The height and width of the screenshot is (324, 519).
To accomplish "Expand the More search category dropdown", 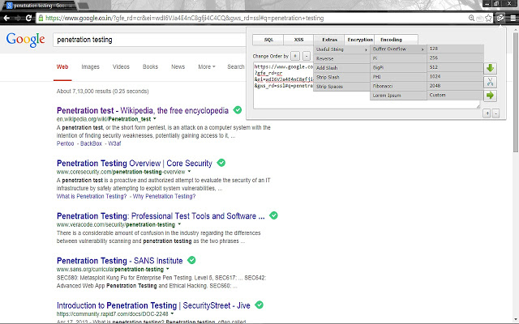I will [207, 66].
